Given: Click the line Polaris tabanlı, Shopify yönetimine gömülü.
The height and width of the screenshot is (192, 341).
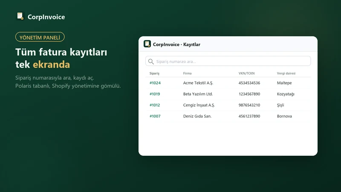Looking at the screenshot, I should tap(68, 86).
